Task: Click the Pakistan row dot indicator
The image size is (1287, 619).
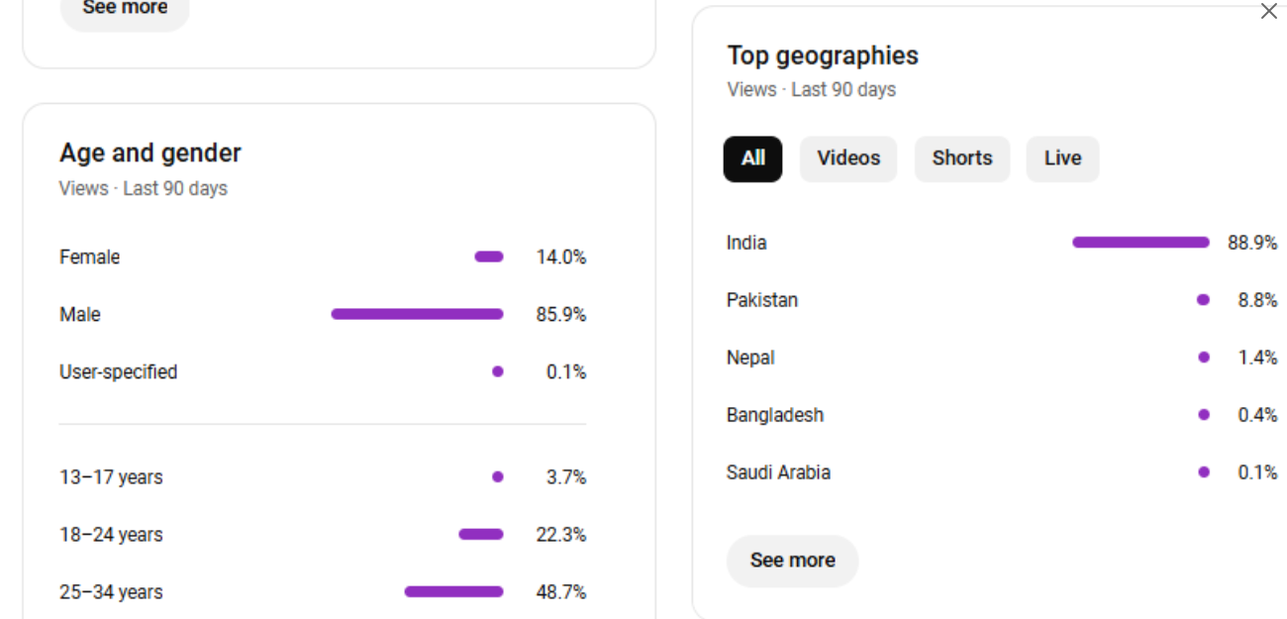Action: [1203, 300]
